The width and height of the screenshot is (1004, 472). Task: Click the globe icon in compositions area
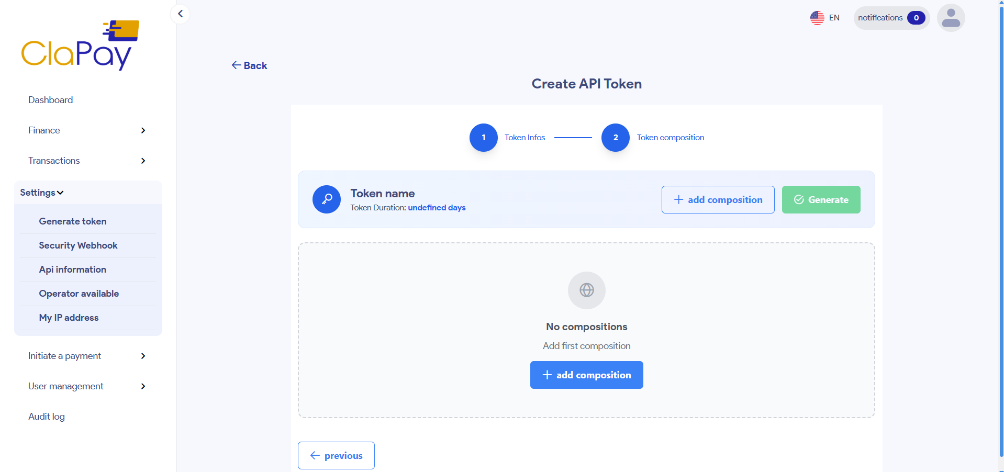(x=586, y=290)
